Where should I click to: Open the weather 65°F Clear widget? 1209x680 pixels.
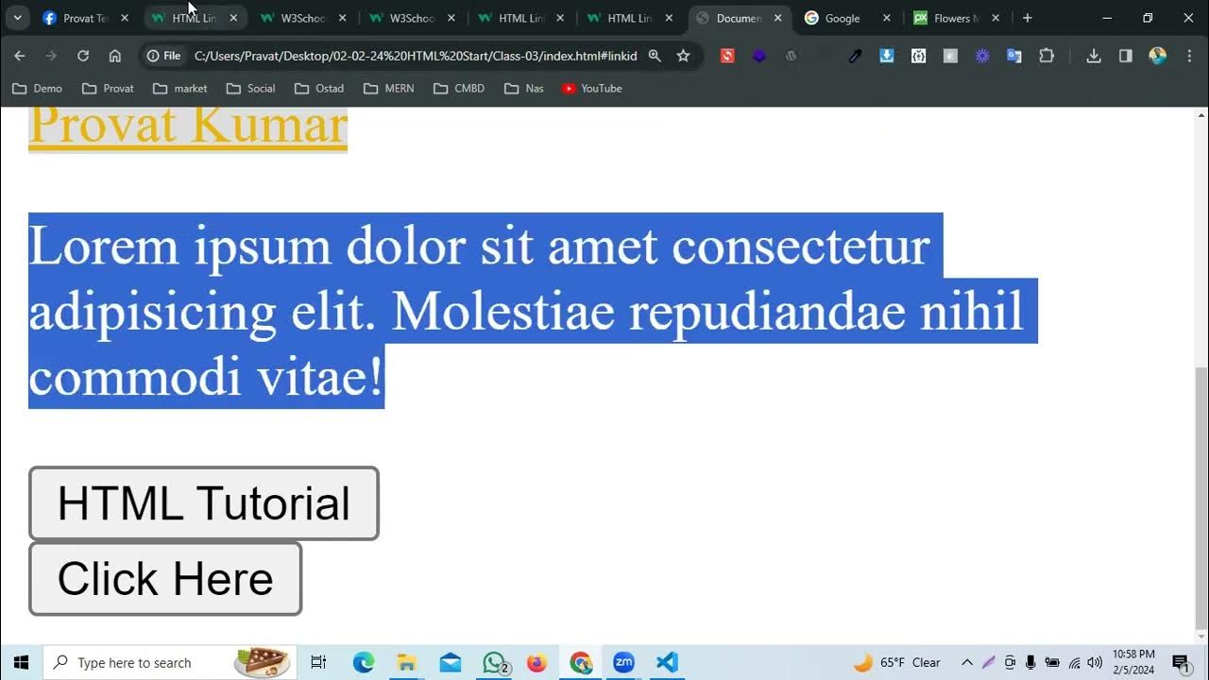[897, 662]
